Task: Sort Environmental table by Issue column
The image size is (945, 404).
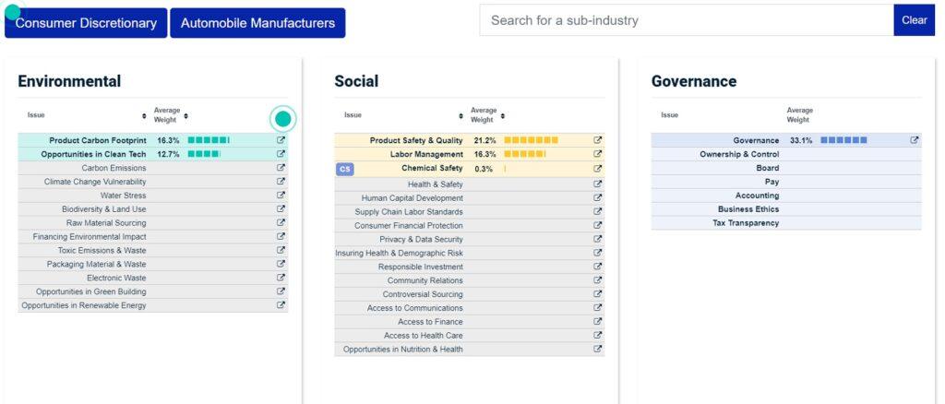Action: [x=144, y=116]
